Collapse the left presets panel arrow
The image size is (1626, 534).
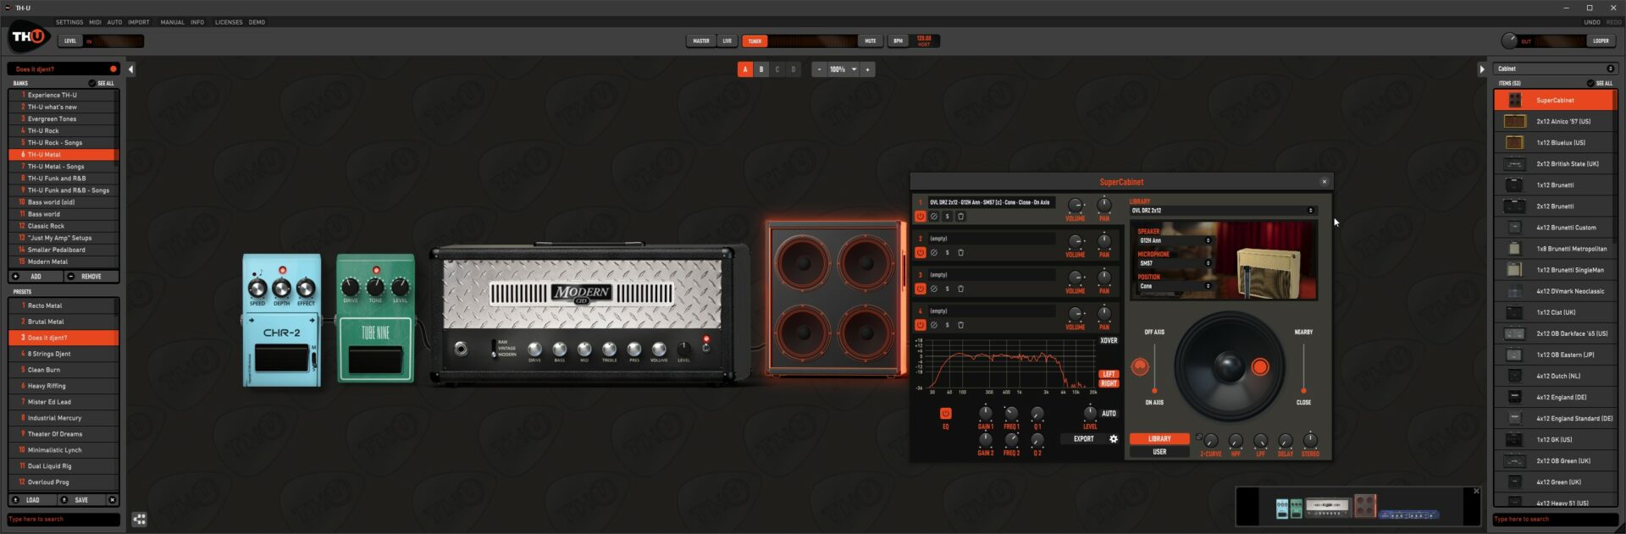(130, 69)
